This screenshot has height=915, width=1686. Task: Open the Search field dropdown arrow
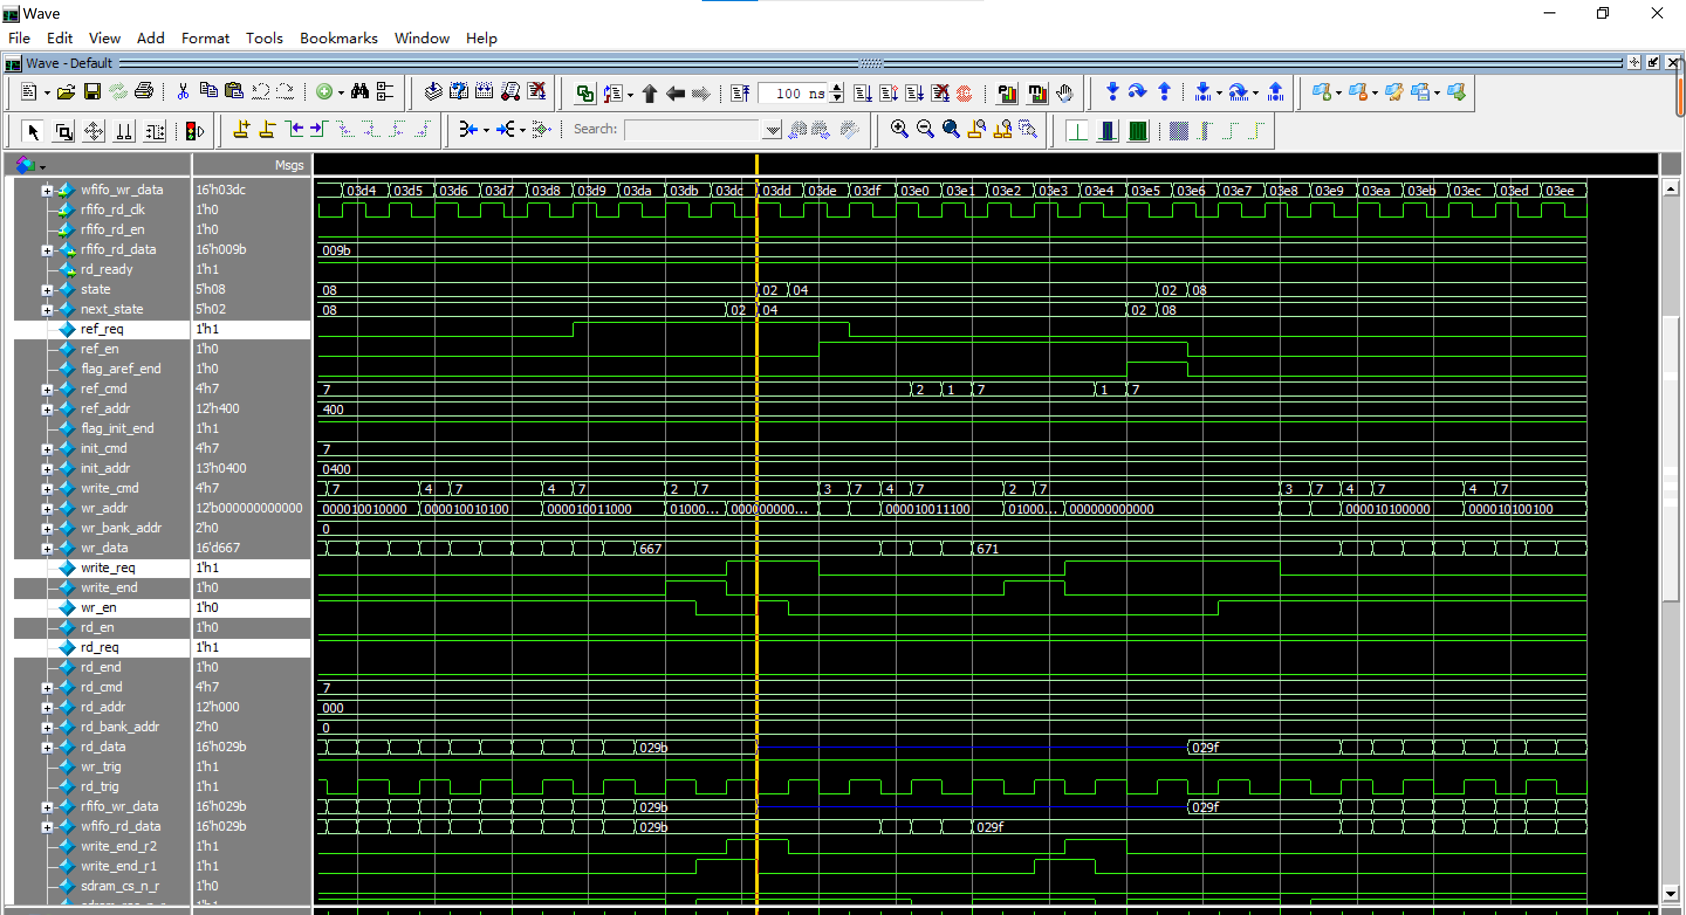pos(772,130)
